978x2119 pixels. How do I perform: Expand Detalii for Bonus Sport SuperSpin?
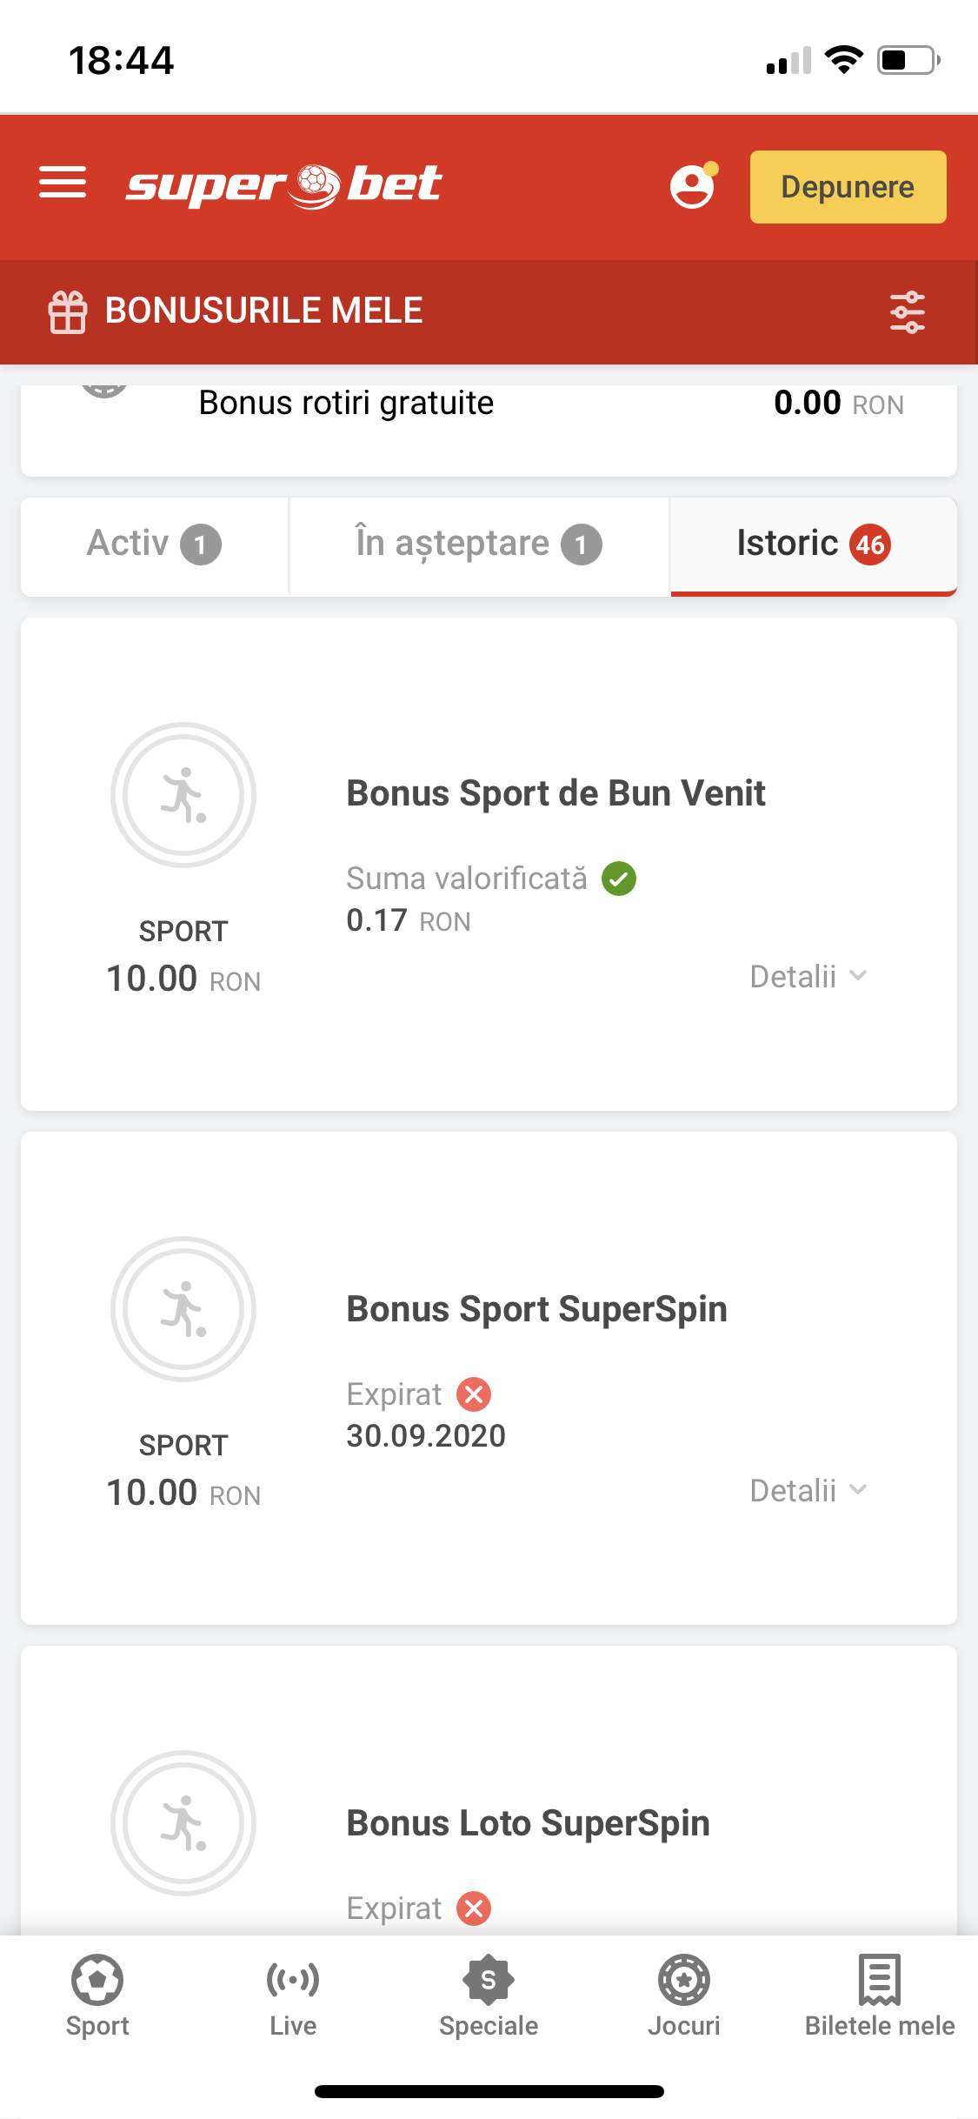pyautogui.click(x=808, y=1491)
